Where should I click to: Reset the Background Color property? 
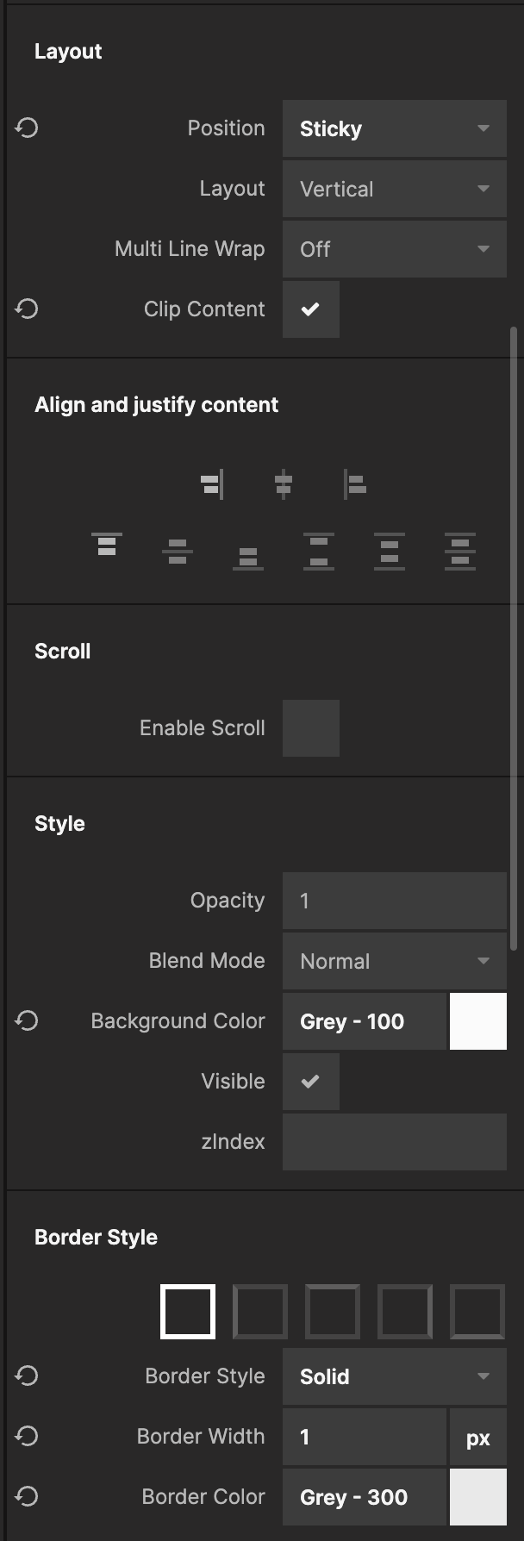(27, 1021)
